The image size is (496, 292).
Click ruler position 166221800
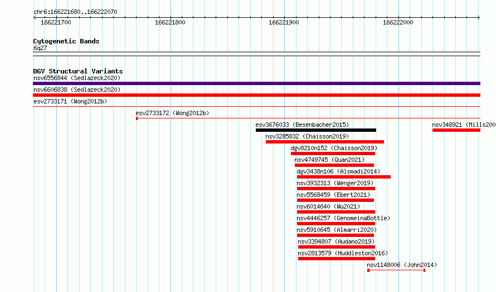pyautogui.click(x=170, y=22)
